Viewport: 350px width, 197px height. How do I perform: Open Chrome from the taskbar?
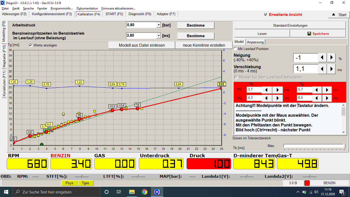click(145, 192)
